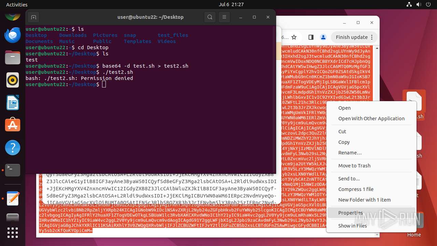
Task: Close the Chrome window
Action: pyautogui.click(x=372, y=23)
